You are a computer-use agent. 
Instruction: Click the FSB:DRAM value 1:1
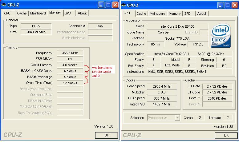click(70, 59)
